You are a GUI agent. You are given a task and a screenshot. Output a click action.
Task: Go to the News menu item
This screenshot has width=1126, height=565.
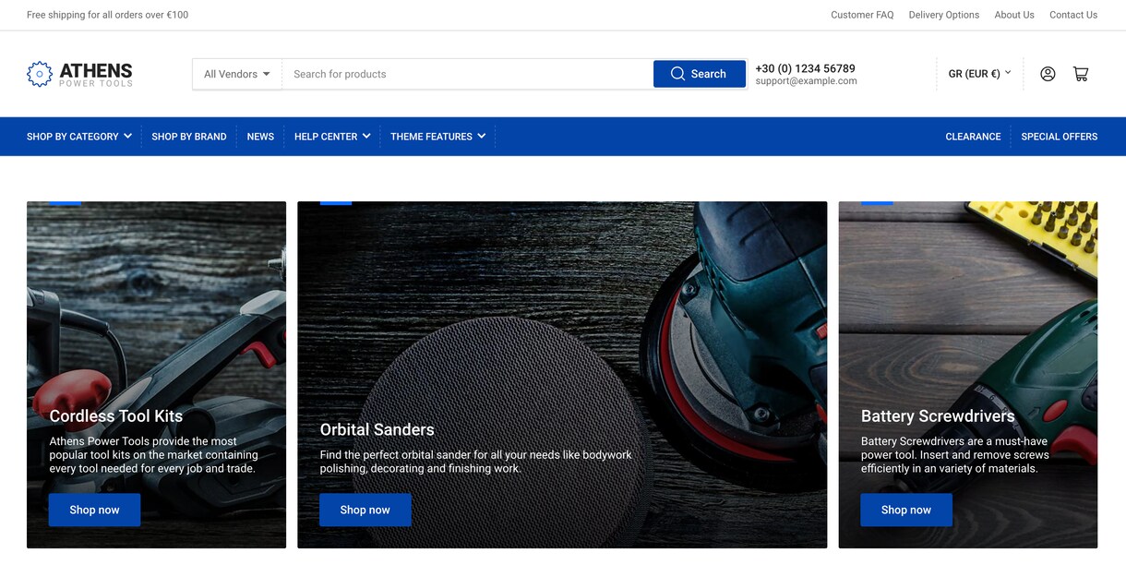coord(260,137)
